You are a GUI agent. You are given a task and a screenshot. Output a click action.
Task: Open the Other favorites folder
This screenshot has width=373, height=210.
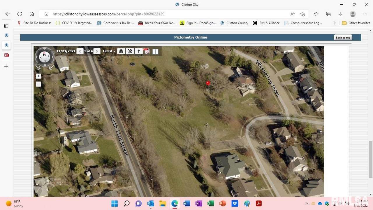pos(356,23)
